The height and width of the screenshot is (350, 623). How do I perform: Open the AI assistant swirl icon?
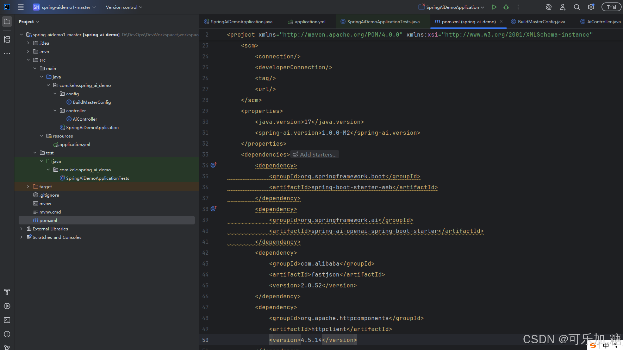coord(548,7)
